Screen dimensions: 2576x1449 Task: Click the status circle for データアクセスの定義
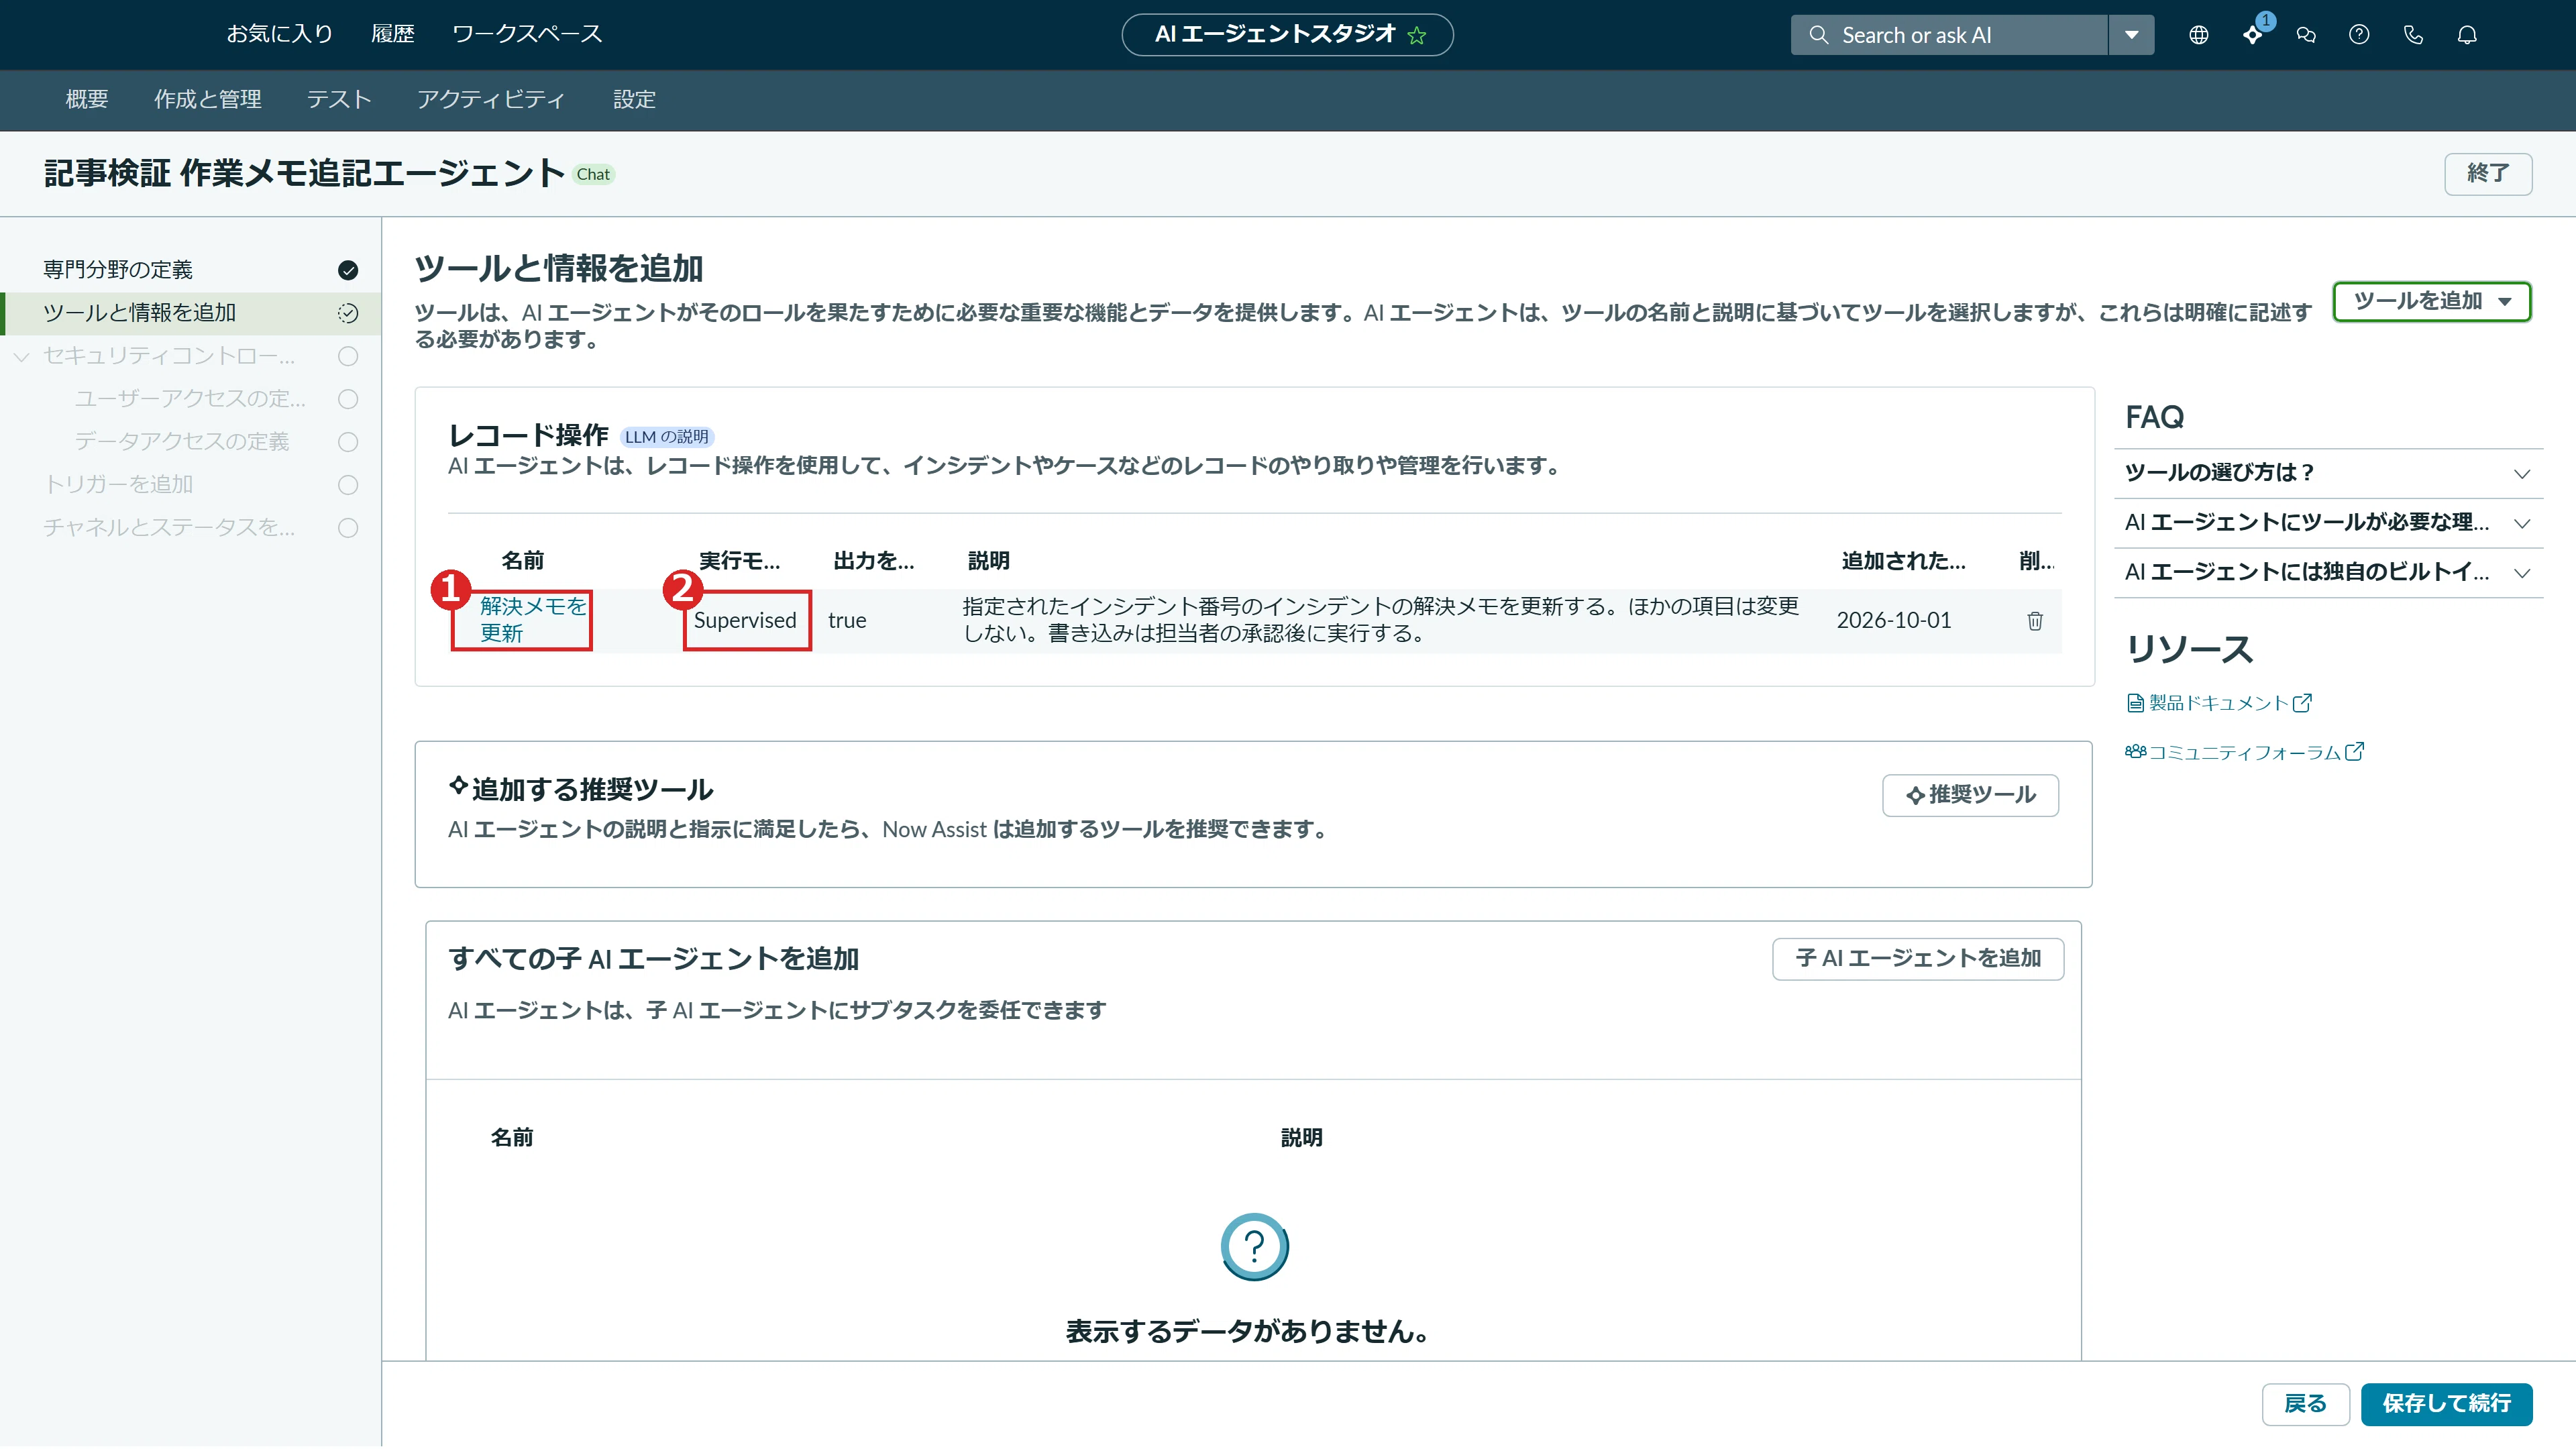click(348, 442)
